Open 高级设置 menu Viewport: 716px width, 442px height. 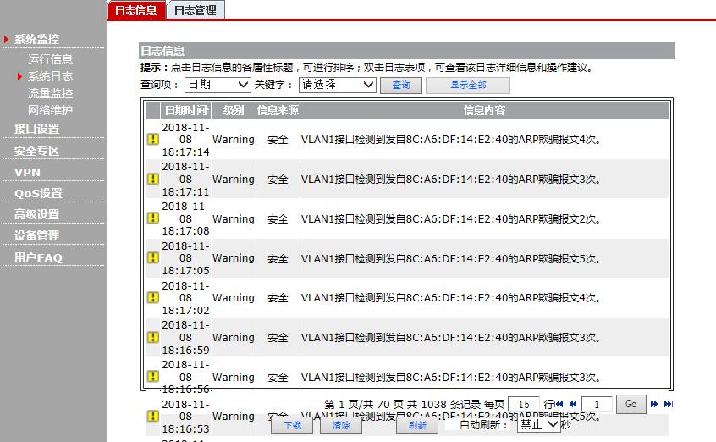(x=36, y=214)
